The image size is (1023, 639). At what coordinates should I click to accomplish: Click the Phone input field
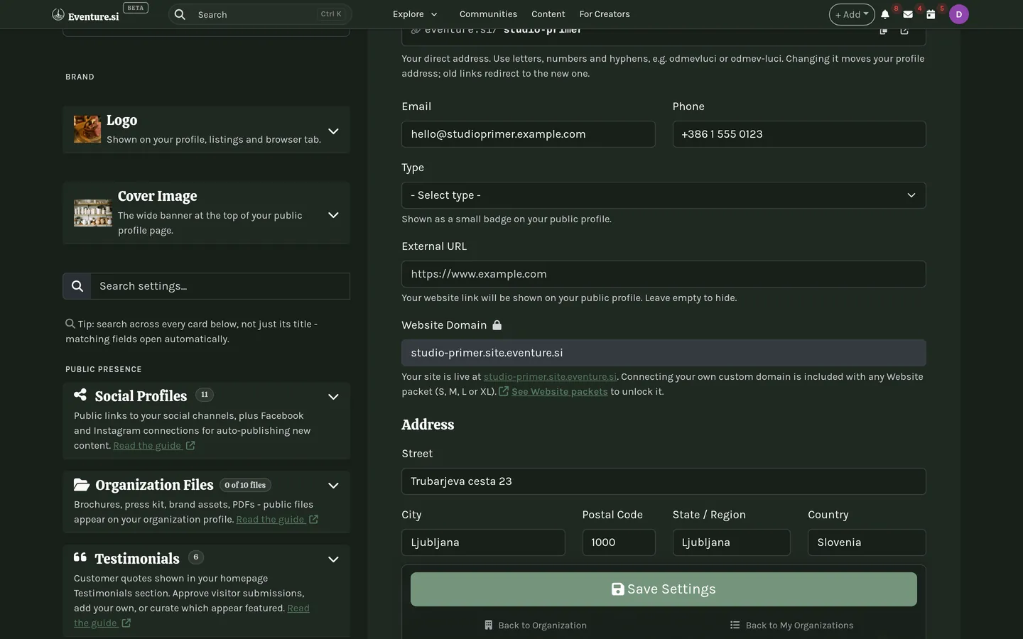(799, 134)
